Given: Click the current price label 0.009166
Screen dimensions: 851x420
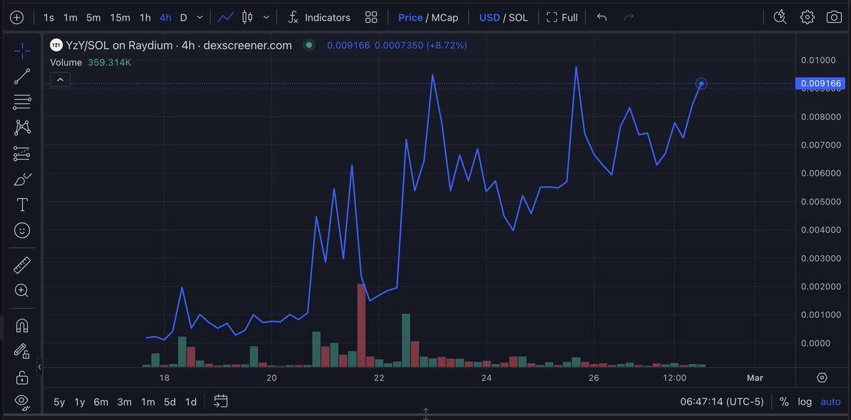Looking at the screenshot, I should point(821,84).
